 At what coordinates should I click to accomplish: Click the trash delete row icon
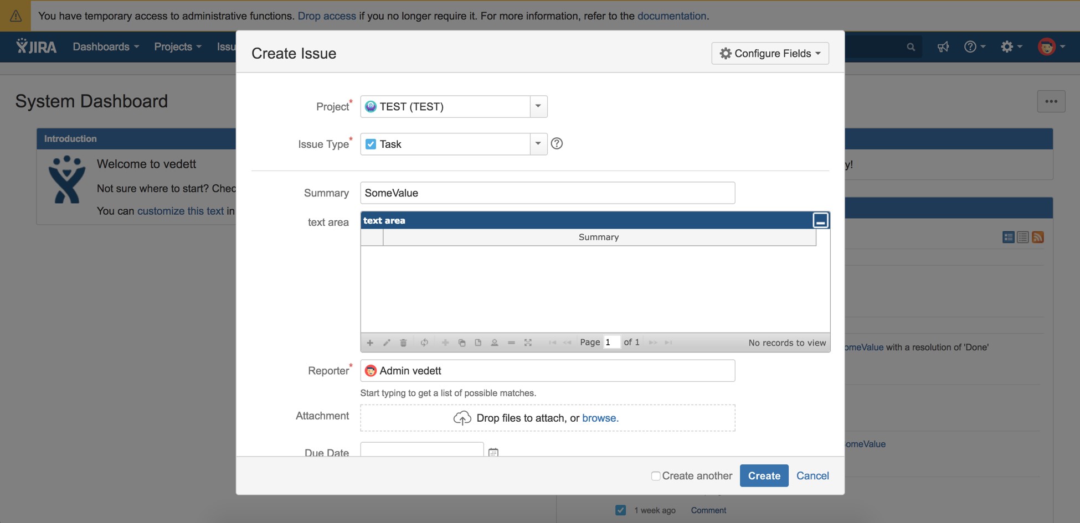(403, 343)
